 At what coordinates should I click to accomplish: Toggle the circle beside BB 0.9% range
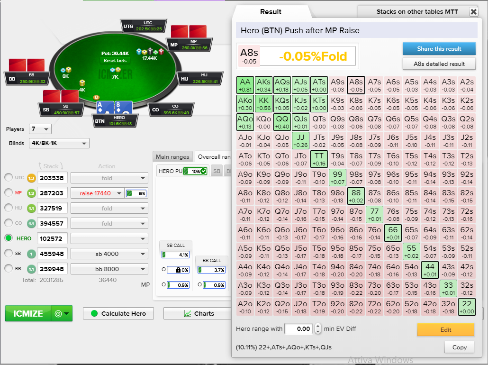[x=199, y=284]
